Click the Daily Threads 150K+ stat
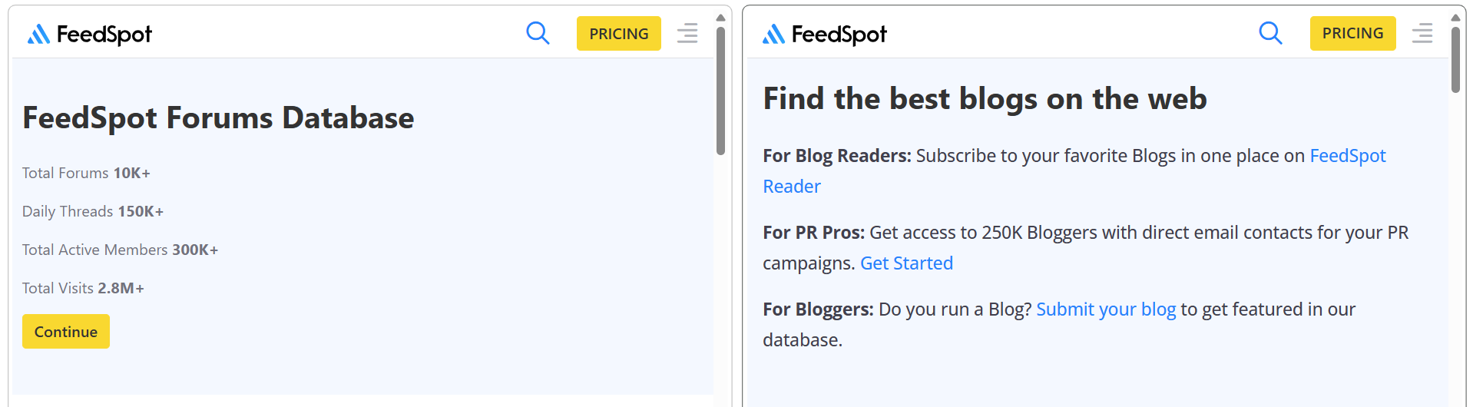Viewport: 1473px width, 407px height. [93, 211]
